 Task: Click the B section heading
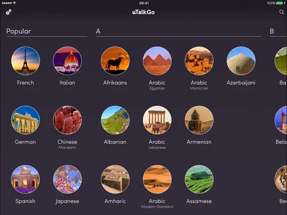[x=272, y=31]
